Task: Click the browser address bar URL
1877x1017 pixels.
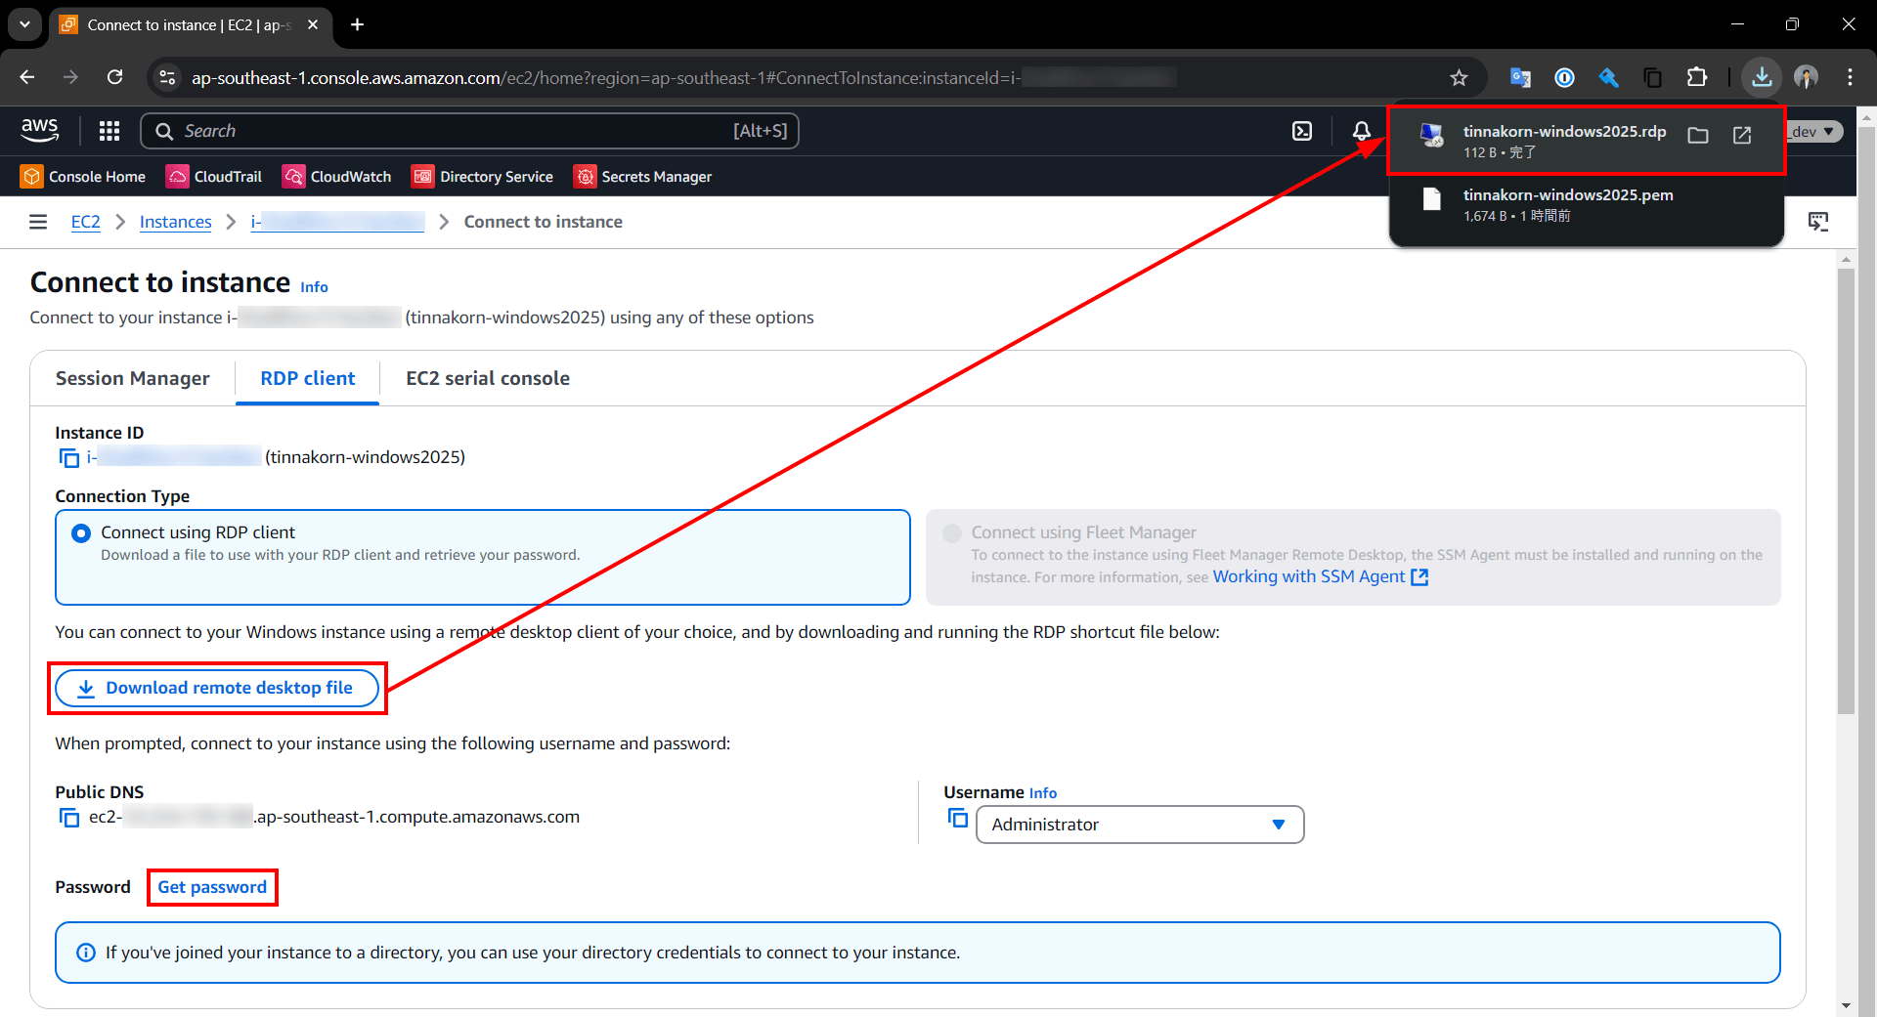Action: [684, 77]
